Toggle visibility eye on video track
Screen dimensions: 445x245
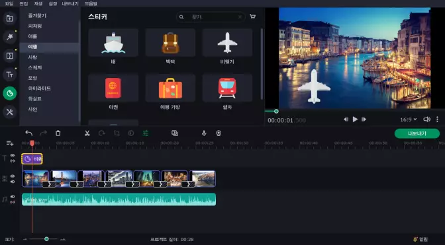[13, 176]
